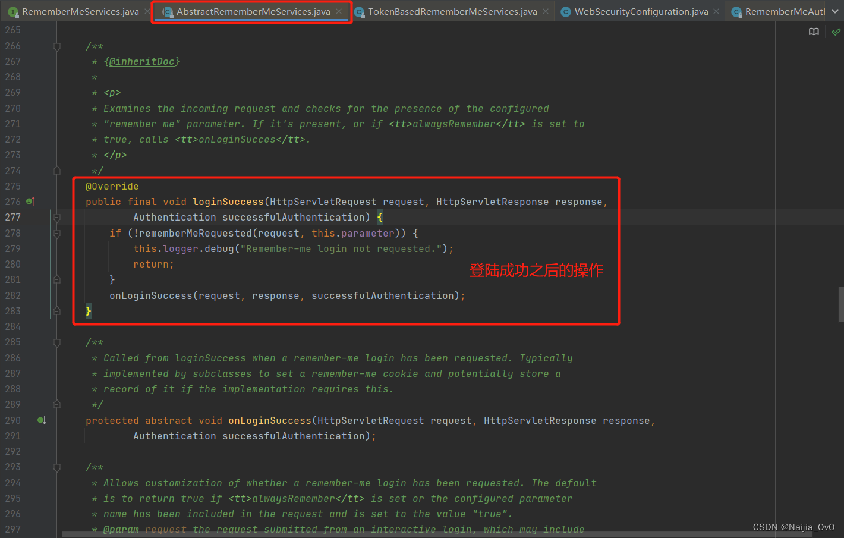844x538 pixels.
Task: Click this.parameter field reference on line 278
Action: click(x=353, y=233)
